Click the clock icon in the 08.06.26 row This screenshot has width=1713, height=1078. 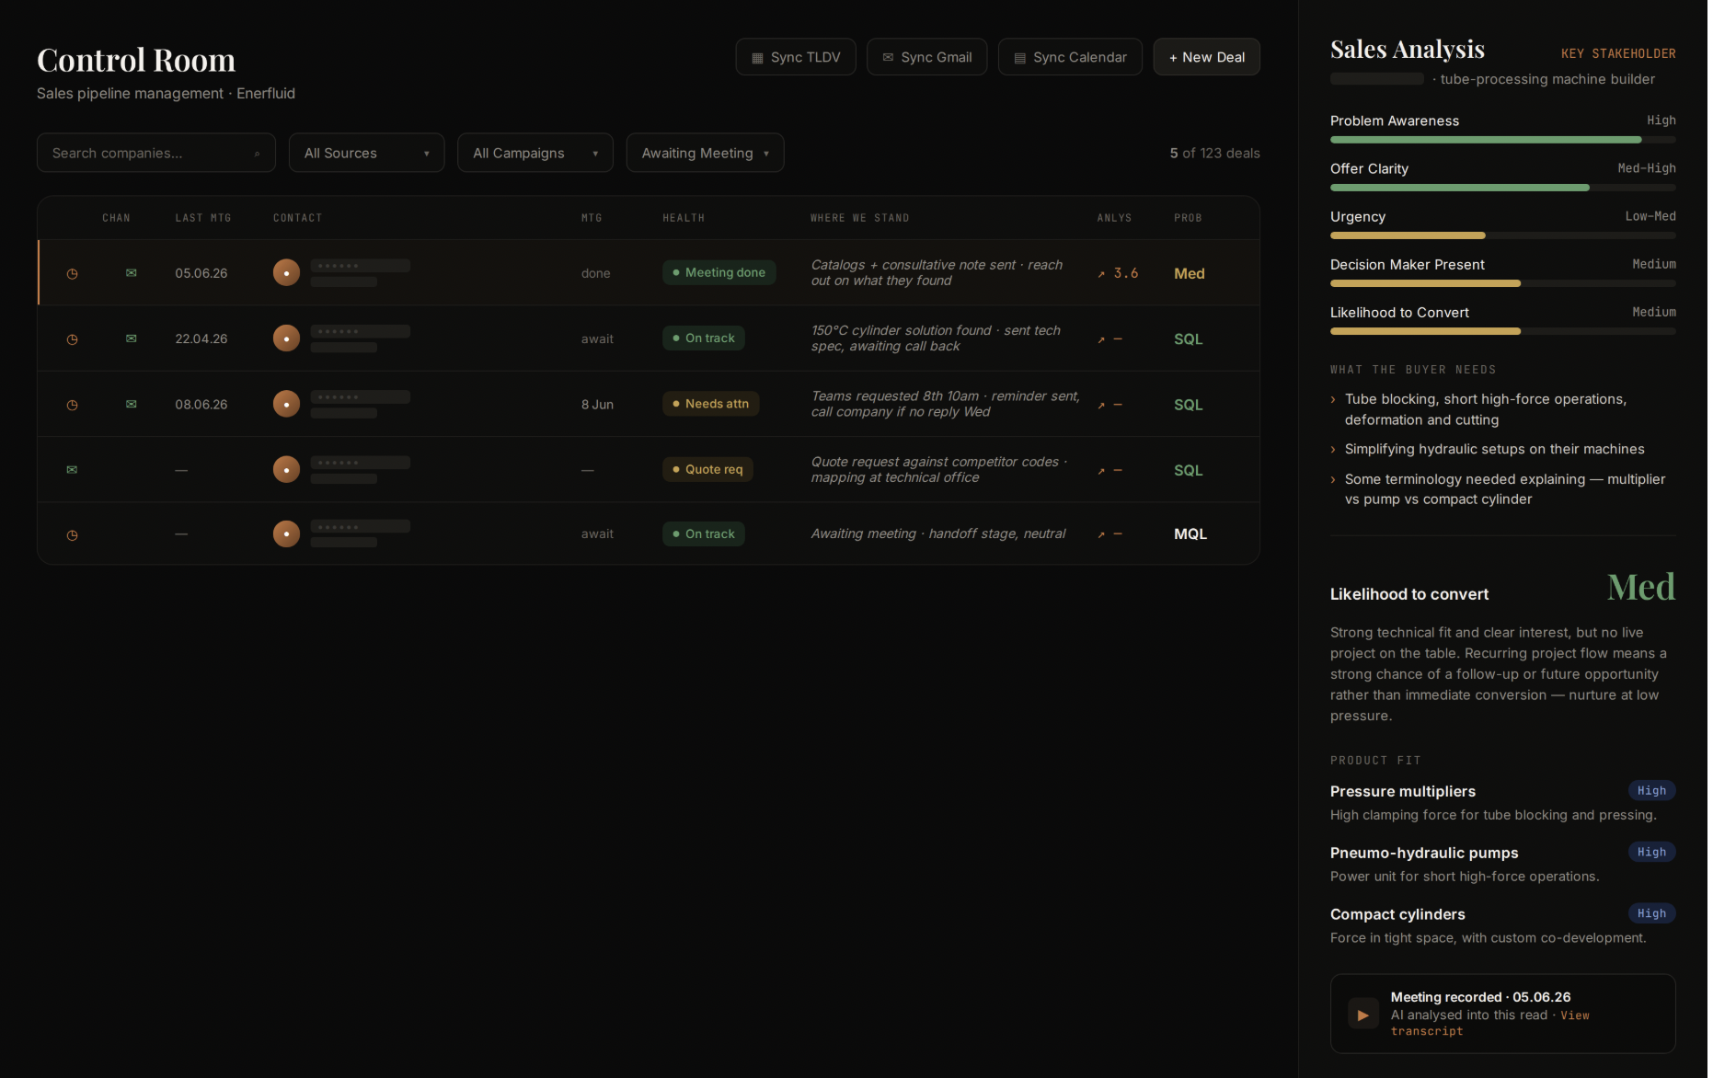tap(72, 405)
